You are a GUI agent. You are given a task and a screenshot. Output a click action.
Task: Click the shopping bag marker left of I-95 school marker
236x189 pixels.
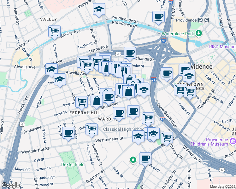pos(128,92)
